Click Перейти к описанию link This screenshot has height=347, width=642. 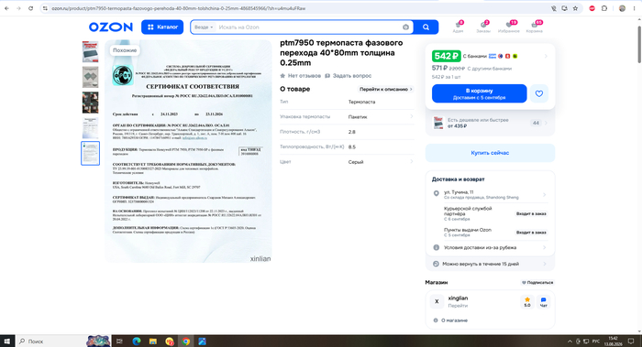(386, 89)
